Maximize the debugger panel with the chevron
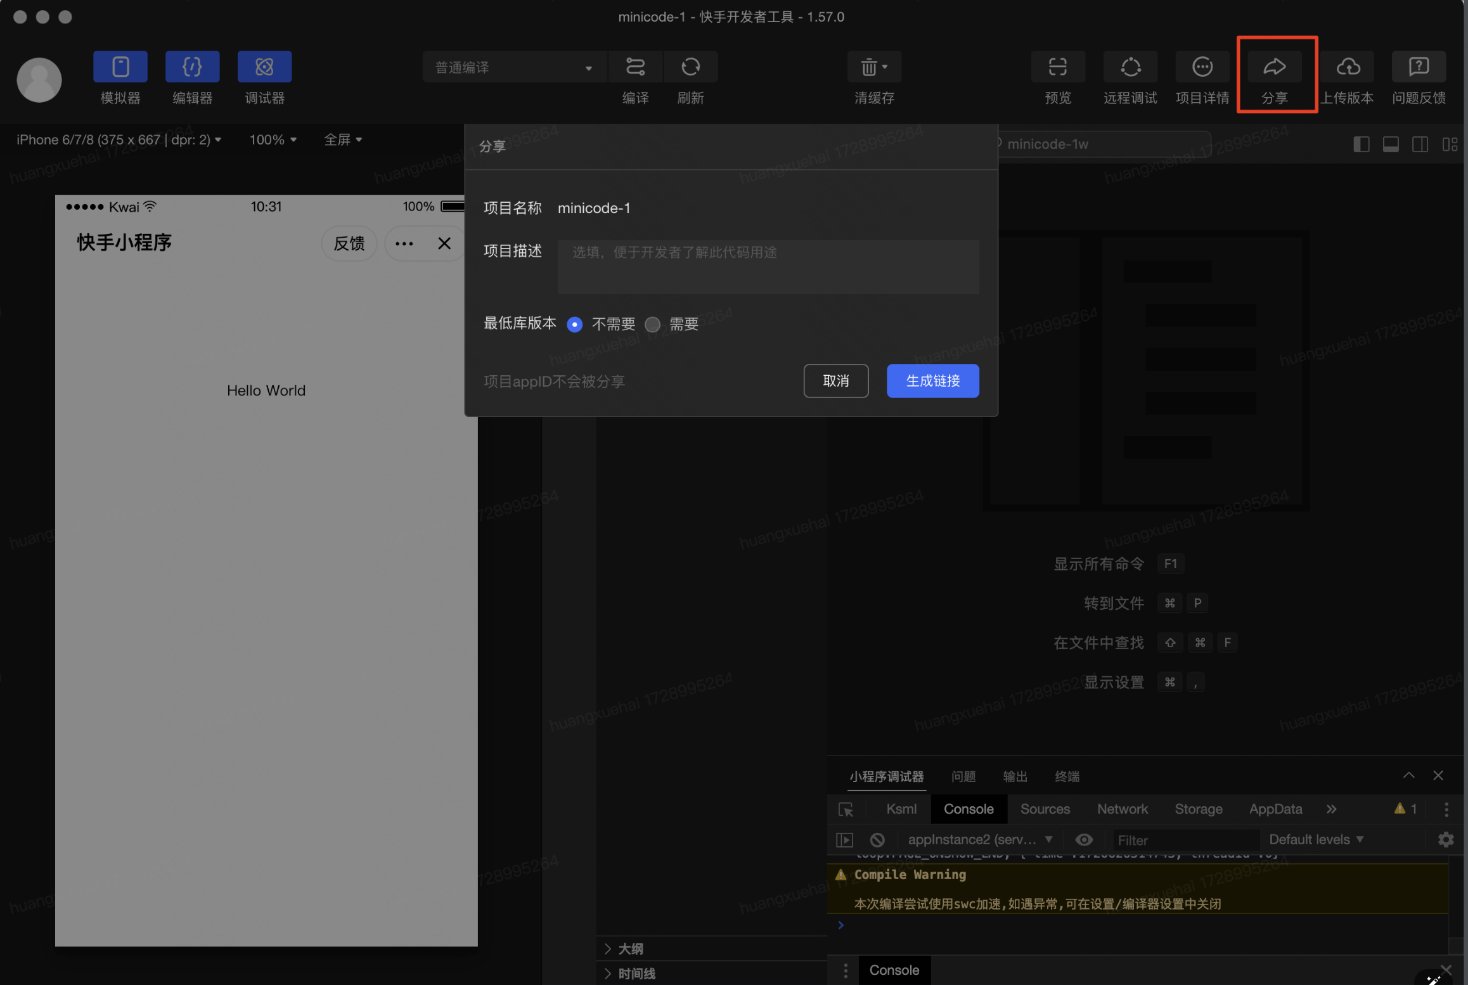1468x985 pixels. [x=1408, y=776]
